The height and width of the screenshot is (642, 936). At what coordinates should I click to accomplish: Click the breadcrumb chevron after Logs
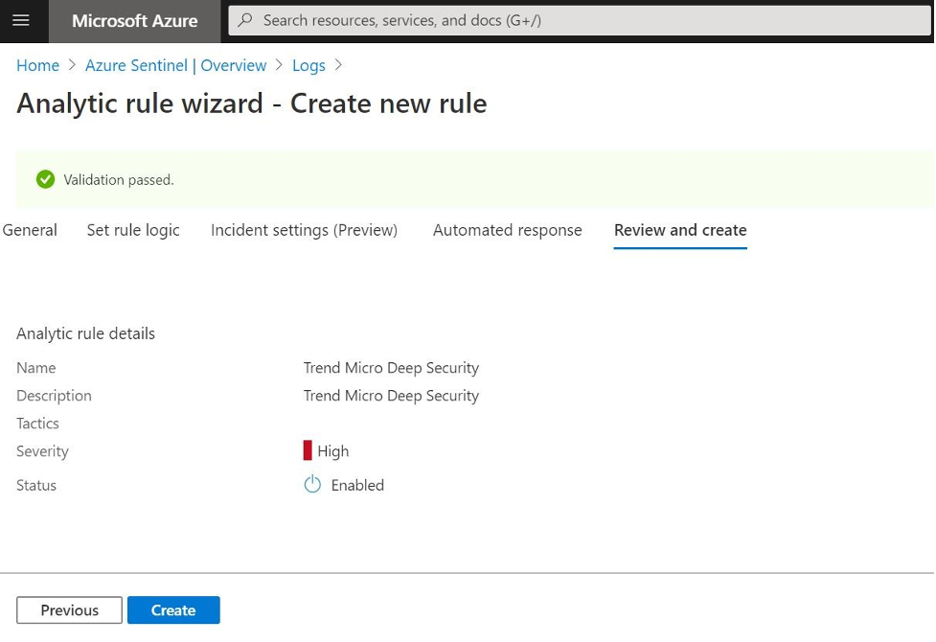tap(338, 64)
